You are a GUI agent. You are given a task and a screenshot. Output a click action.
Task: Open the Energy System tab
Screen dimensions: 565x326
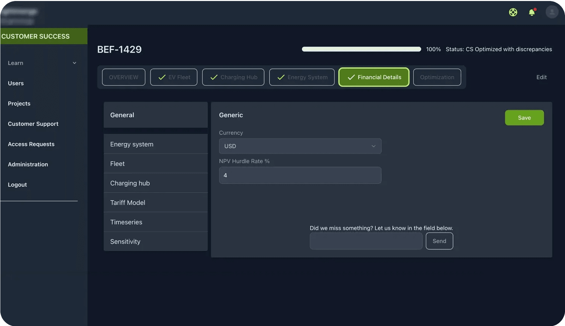tap(301, 77)
